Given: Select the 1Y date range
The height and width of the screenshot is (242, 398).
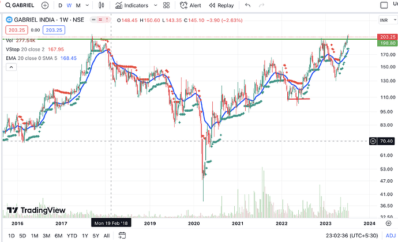Looking at the screenshot, I should pos(85,236).
